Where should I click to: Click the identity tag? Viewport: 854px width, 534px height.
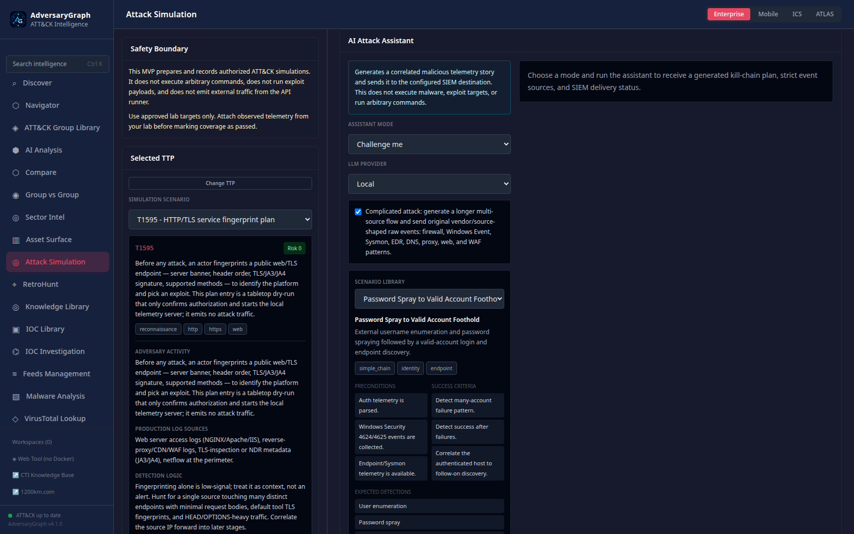(410, 369)
